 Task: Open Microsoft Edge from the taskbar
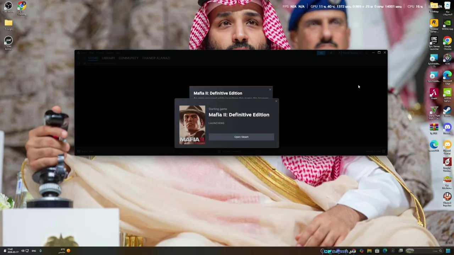pyautogui.click(x=385, y=251)
